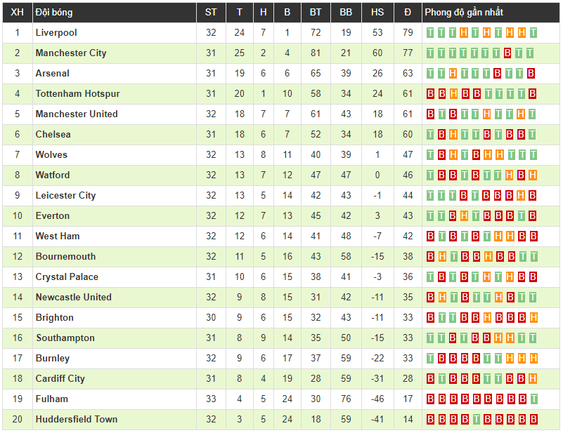
Task: Click Chelsea's only orange H form badge
Action: point(453,135)
